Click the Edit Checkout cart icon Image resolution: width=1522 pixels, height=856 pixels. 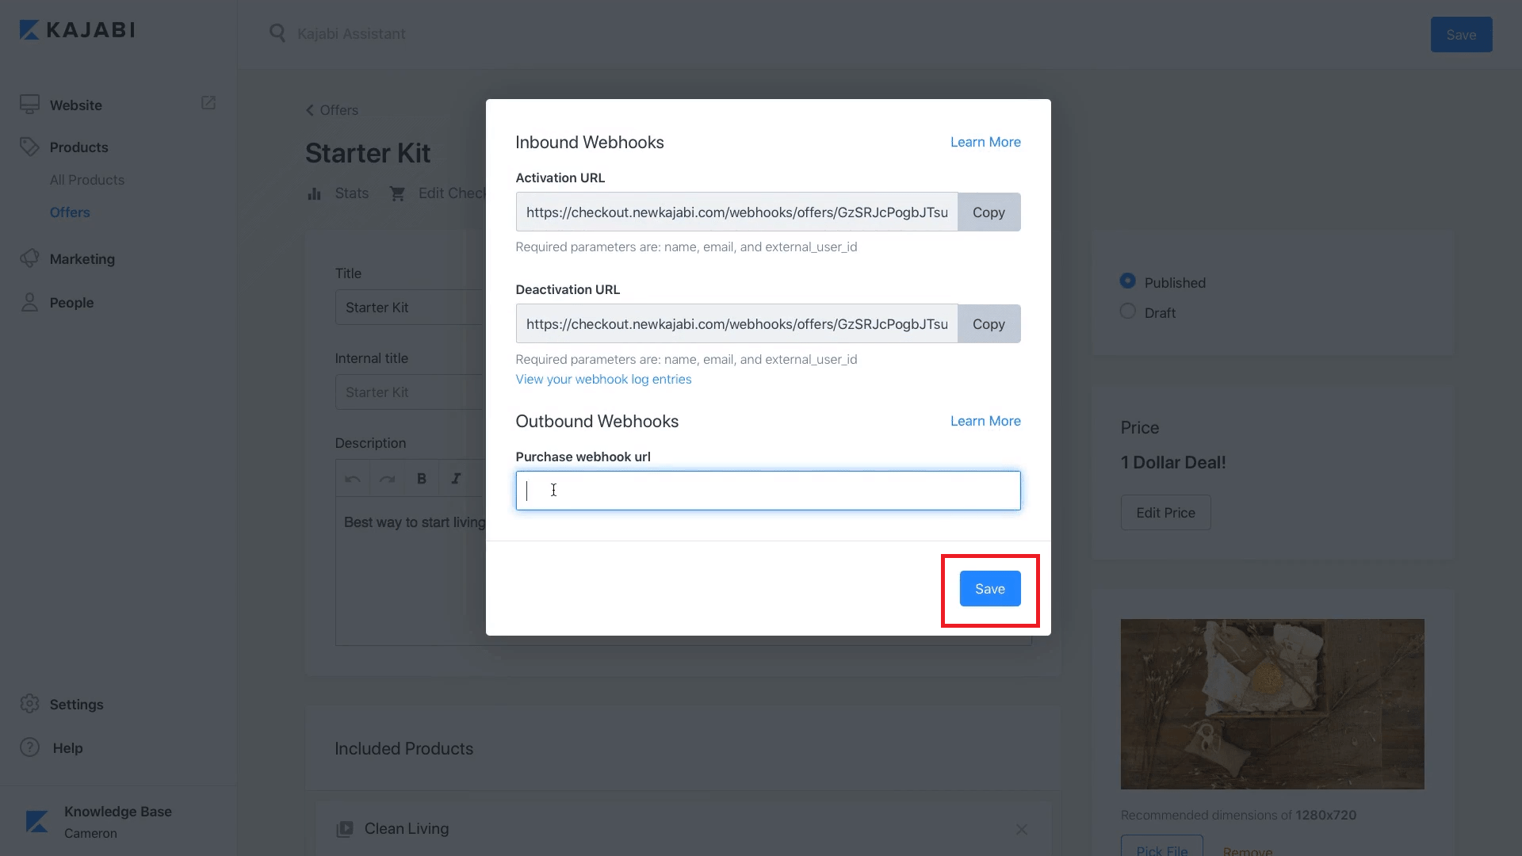tap(398, 193)
